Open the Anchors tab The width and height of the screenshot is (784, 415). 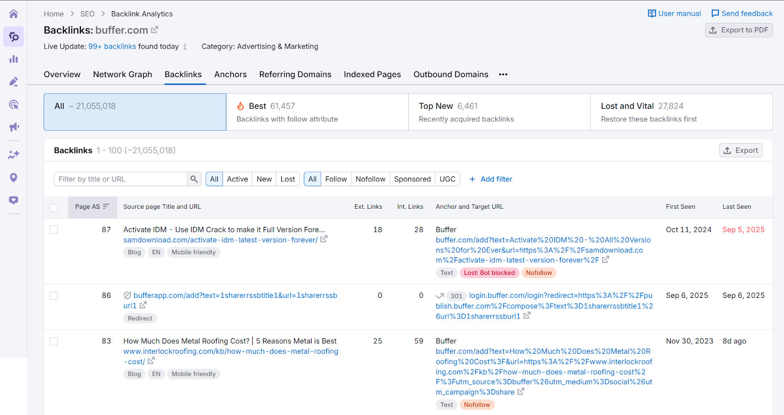tap(230, 74)
